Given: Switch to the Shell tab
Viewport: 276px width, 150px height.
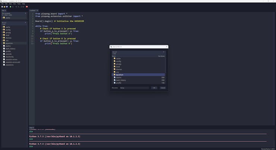Looking at the screenshot, I should [31, 127].
